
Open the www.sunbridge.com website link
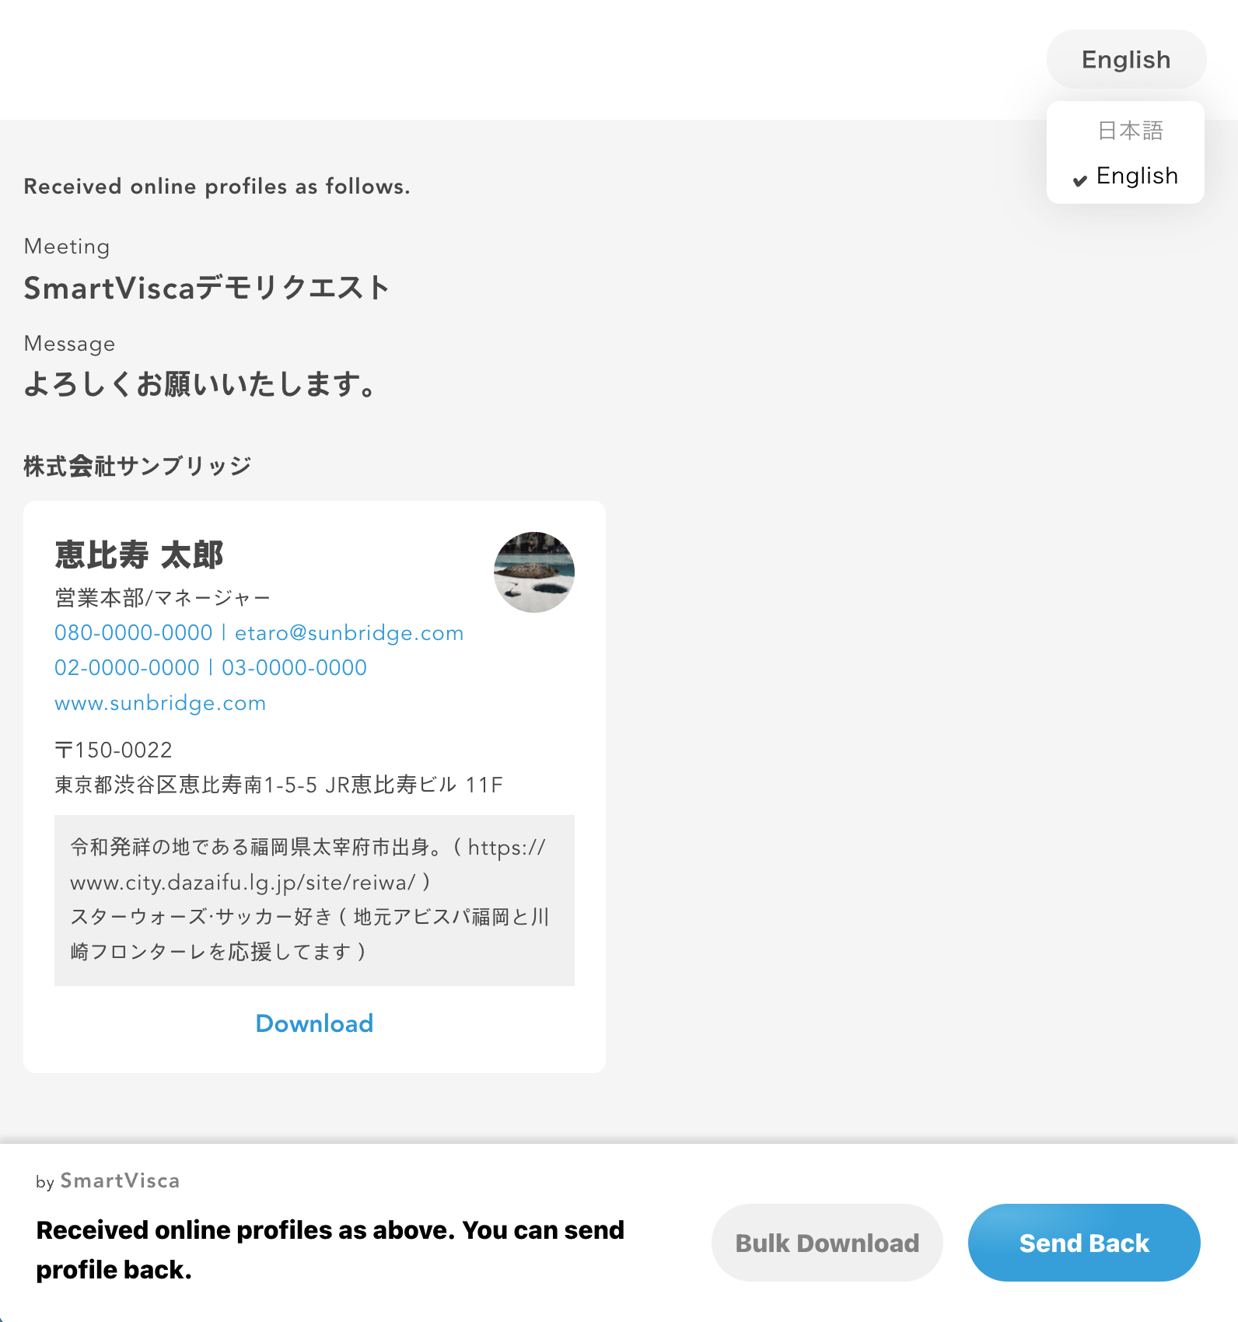pyautogui.click(x=160, y=703)
